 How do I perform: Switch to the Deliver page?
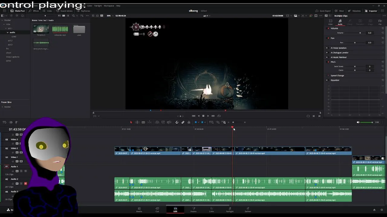(248, 209)
